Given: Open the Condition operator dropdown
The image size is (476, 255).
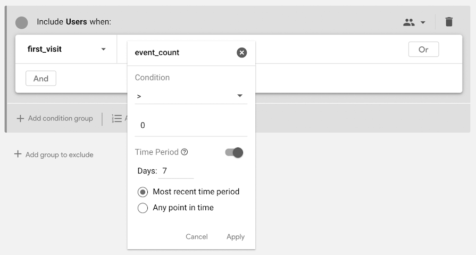Looking at the screenshot, I should pos(191,96).
